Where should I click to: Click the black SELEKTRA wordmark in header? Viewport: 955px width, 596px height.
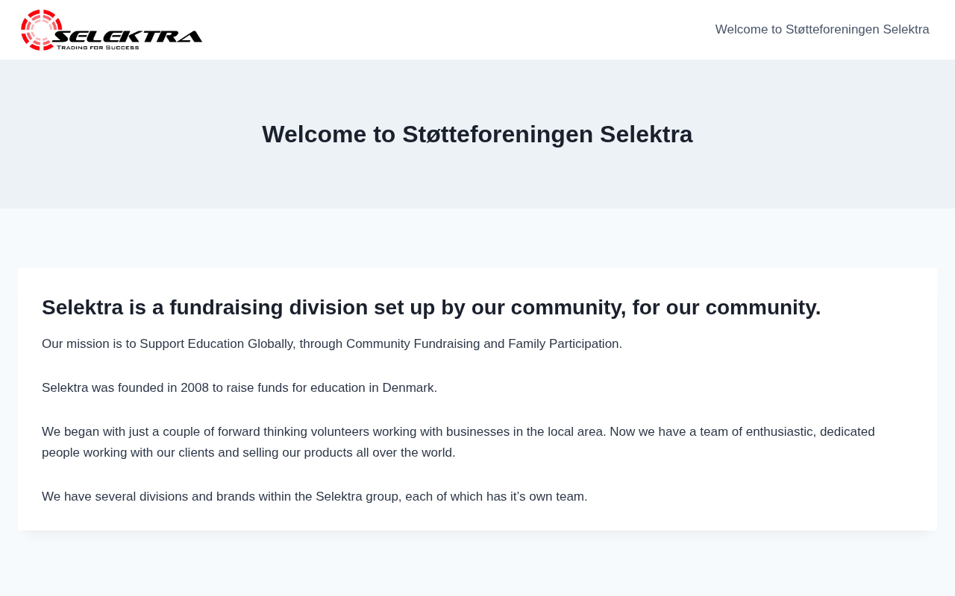(128, 36)
